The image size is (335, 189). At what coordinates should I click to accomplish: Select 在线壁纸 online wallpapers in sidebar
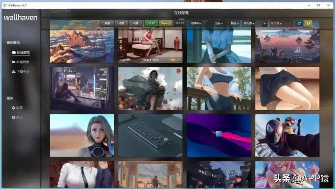coord(21,52)
